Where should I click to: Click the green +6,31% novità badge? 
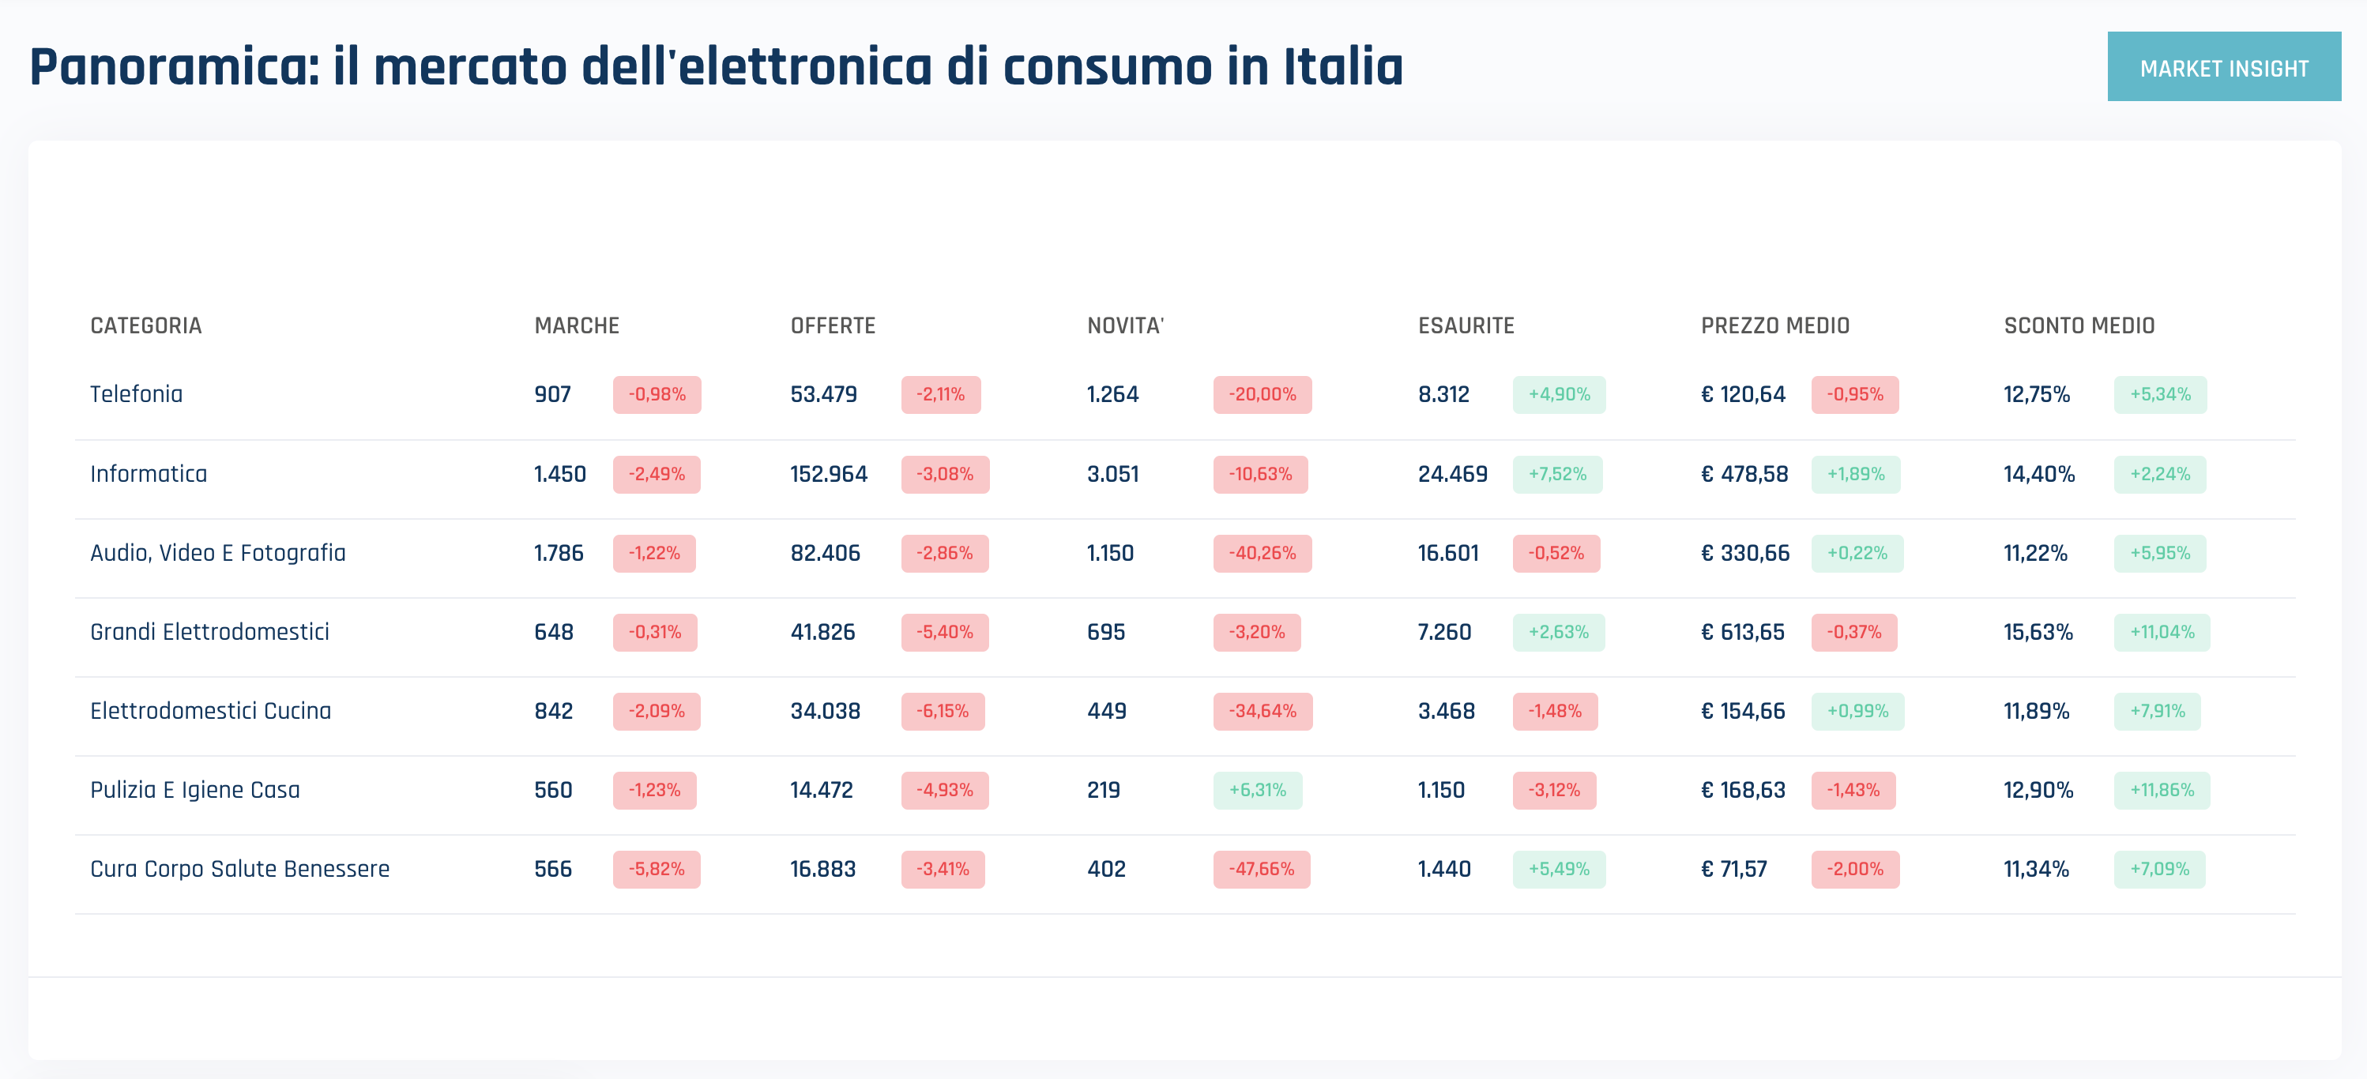[x=1257, y=790]
